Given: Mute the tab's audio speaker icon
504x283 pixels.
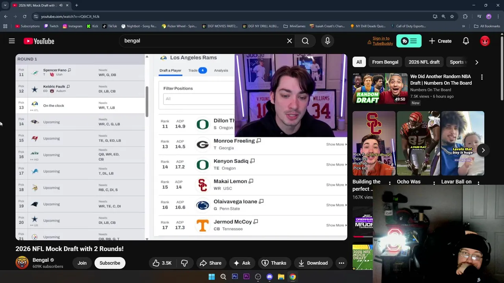Looking at the screenshot, I should coord(61,5).
